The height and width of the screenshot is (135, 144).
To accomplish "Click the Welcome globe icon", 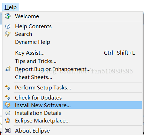I will coord(8,16).
